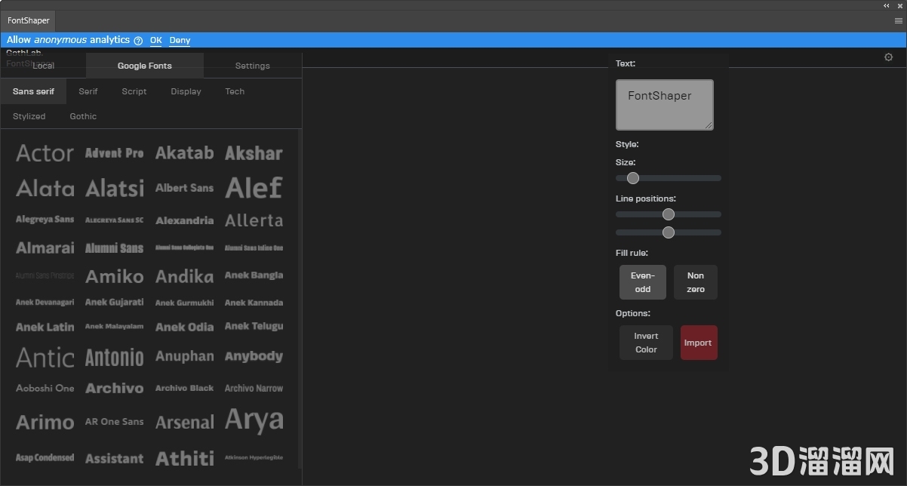The width and height of the screenshot is (907, 486).
Task: Choose the Actor font from the list
Action: [x=44, y=152]
